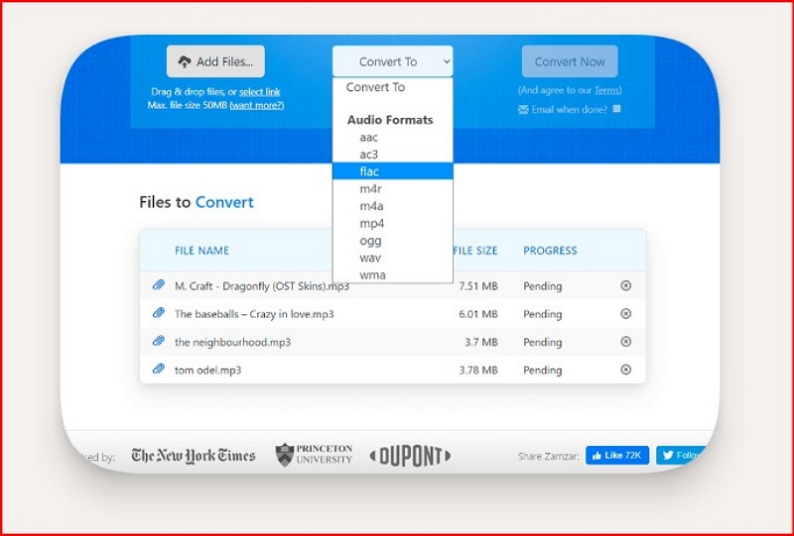Select aac audio format
Image resolution: width=794 pixels, height=536 pixels.
click(x=392, y=137)
